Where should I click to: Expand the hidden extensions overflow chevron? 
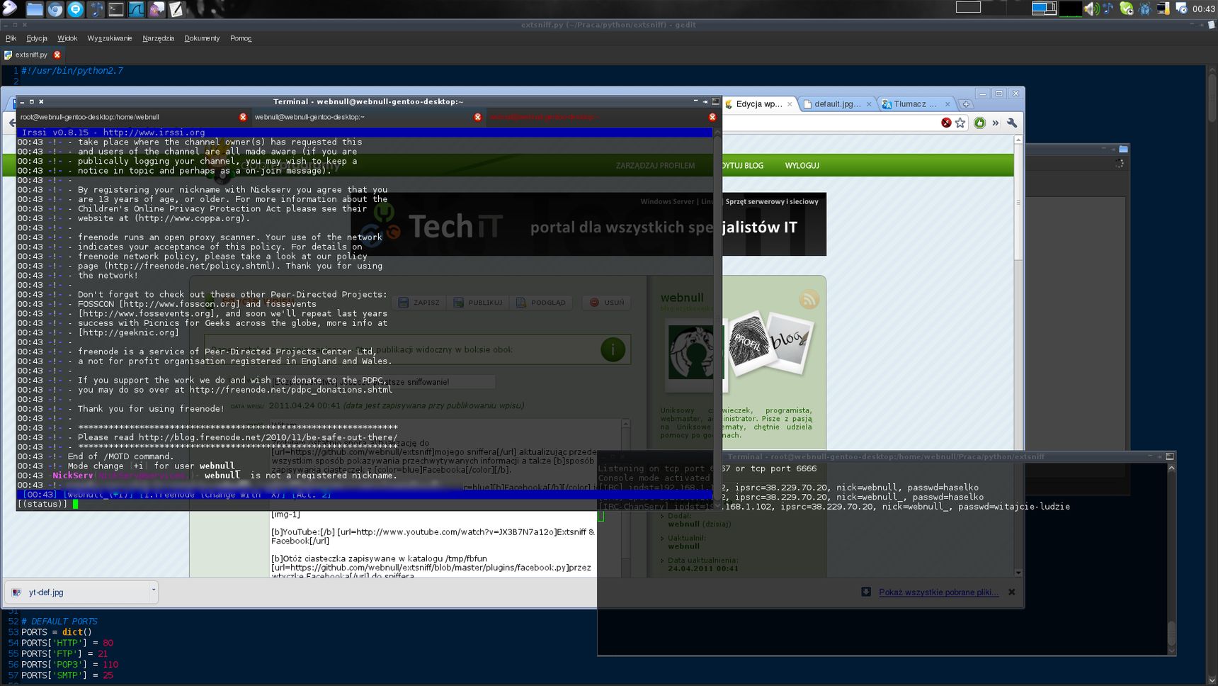click(x=995, y=123)
